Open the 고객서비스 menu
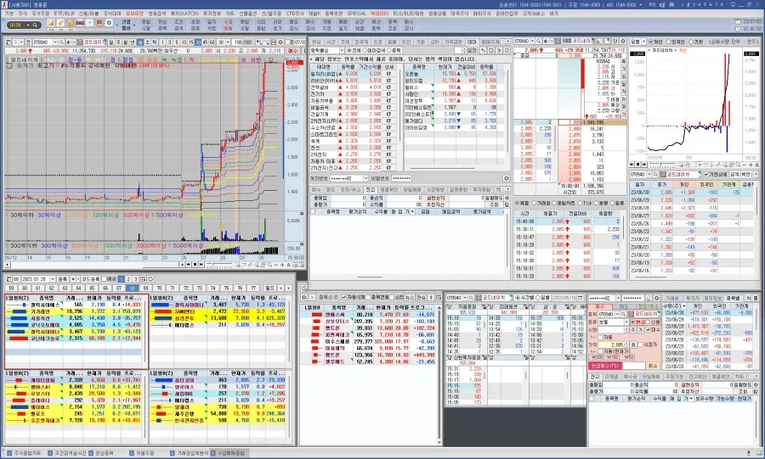The image size is (765, 459). coord(533,13)
